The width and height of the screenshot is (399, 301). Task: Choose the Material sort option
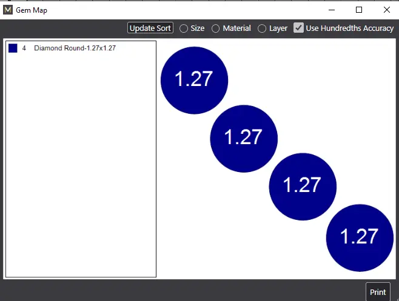click(215, 28)
